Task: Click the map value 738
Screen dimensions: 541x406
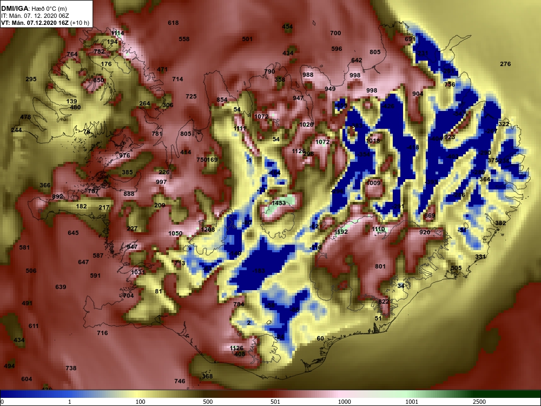Action: pyautogui.click(x=71, y=368)
